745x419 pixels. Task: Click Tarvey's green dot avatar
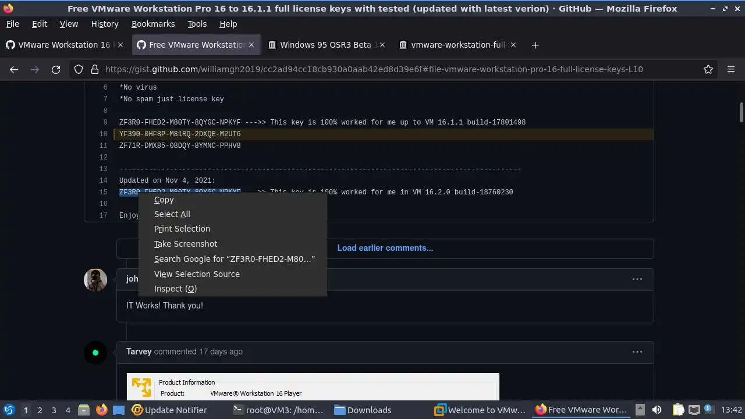95,353
